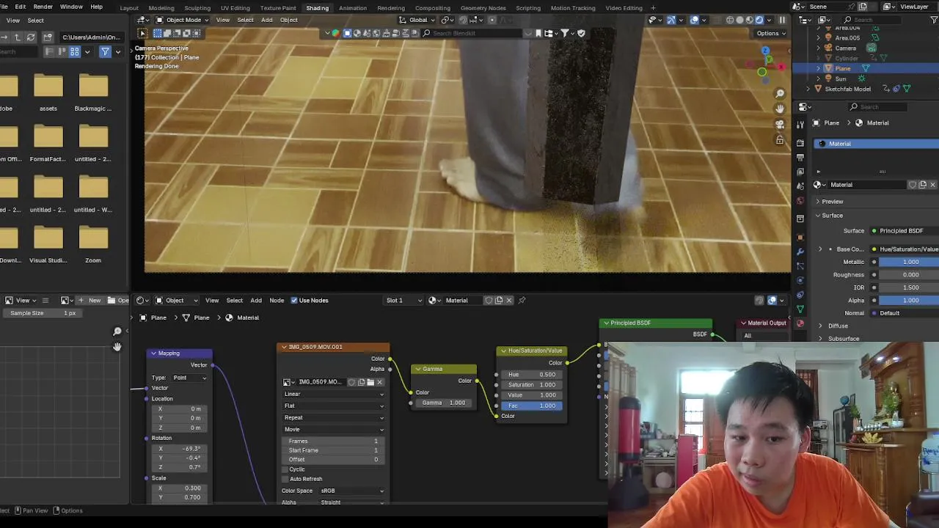
Task: Toggle fake user shield on IMG_0509 image
Action: click(x=351, y=382)
